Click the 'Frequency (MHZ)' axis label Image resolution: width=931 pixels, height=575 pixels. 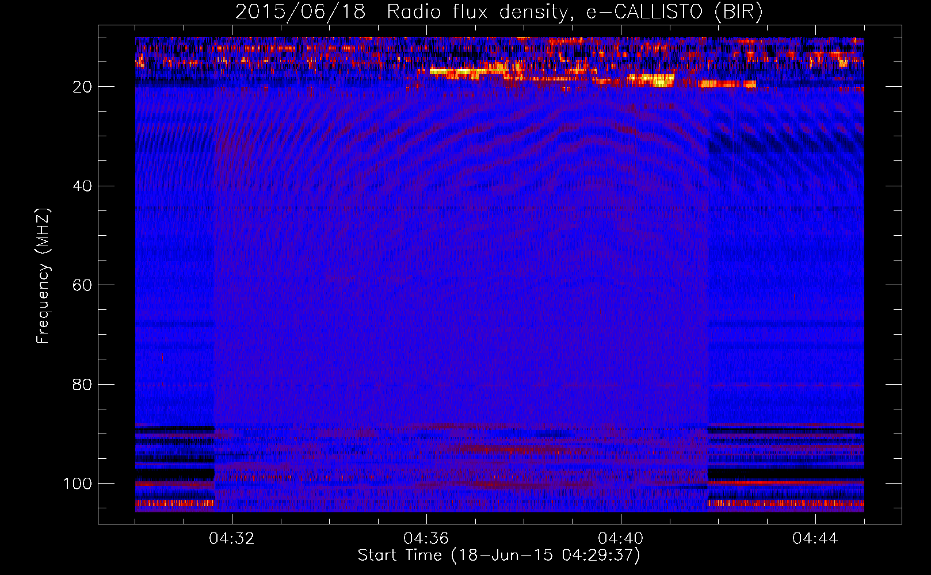[x=43, y=276]
